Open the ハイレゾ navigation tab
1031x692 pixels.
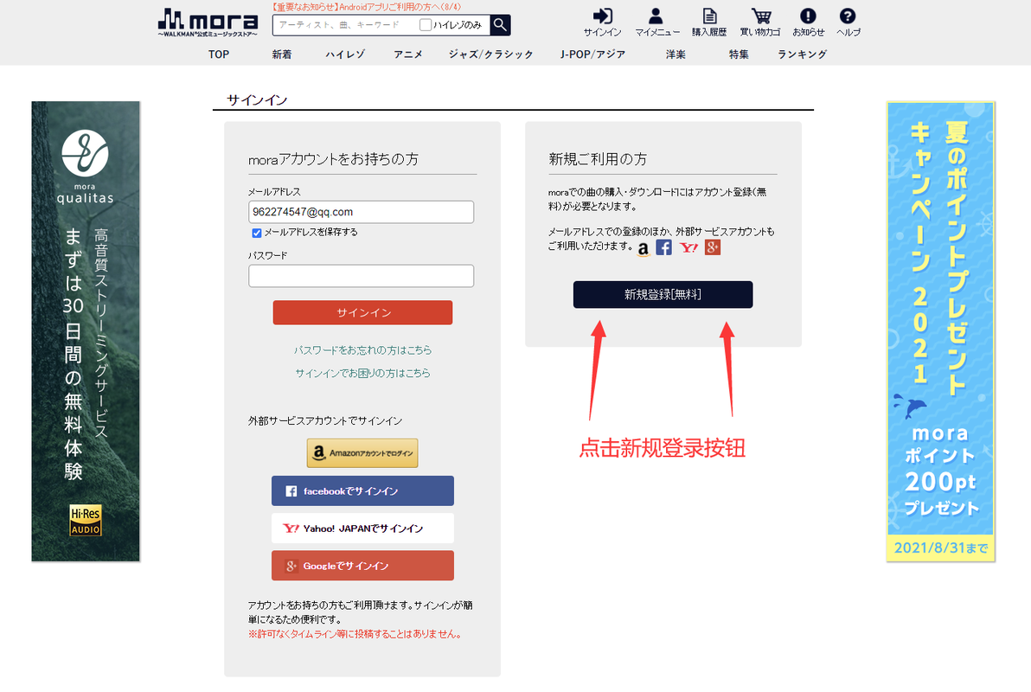(x=345, y=54)
